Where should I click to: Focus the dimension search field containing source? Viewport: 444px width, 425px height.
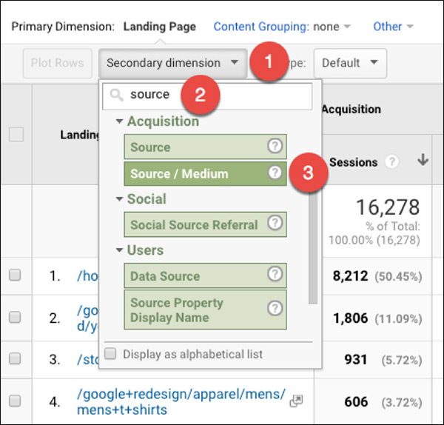click(207, 96)
